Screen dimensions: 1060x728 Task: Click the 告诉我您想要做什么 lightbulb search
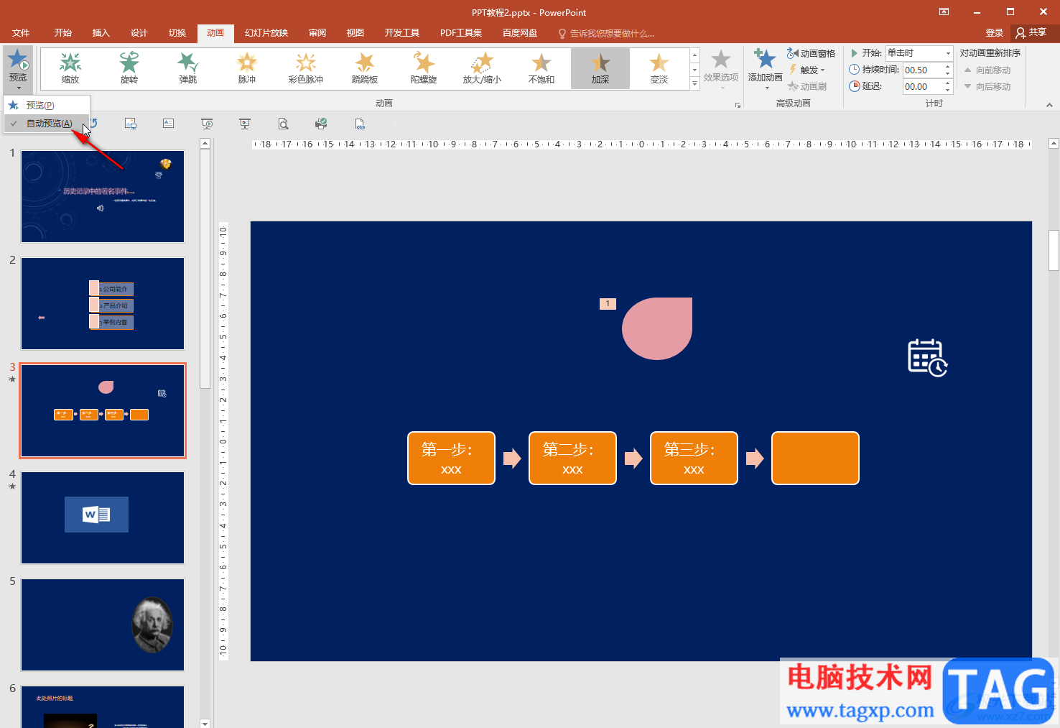(607, 33)
